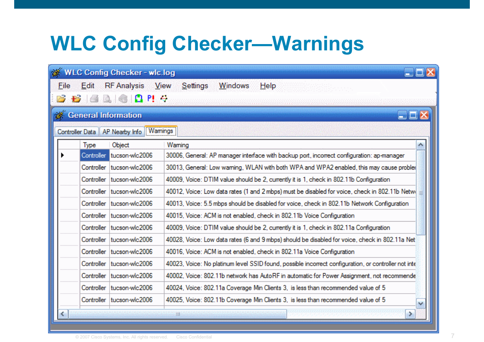The height and width of the screenshot is (342, 484).
Task: Select the warning '40025, Voice: 802.11b Coverage Min Clients'
Action: pos(290,300)
